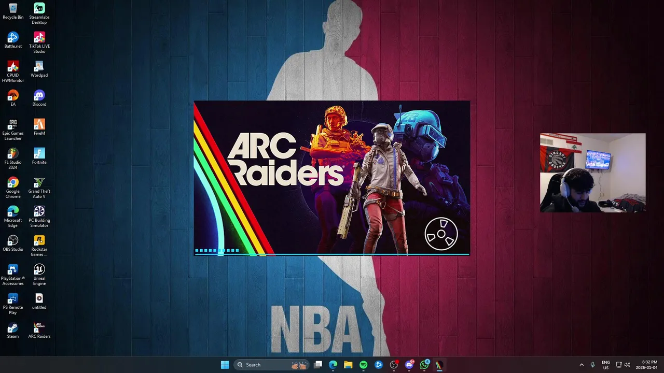Open the Recycle Bin desktop icon
The image size is (664, 373).
pyautogui.click(x=13, y=11)
